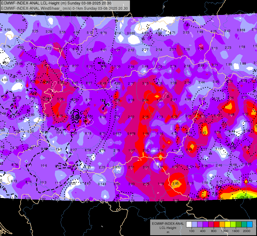Click the teal legend swatch near 2000
Screen dimensions: 257x236
(244, 224)
